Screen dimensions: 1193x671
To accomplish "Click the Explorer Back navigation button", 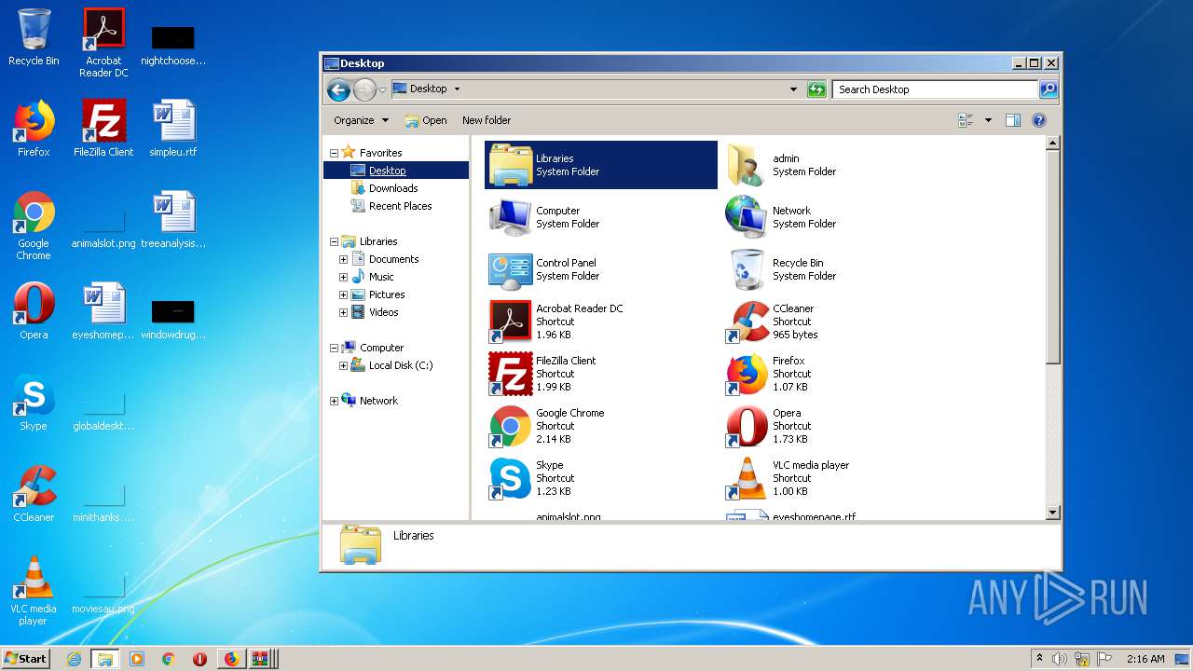I will (x=338, y=89).
